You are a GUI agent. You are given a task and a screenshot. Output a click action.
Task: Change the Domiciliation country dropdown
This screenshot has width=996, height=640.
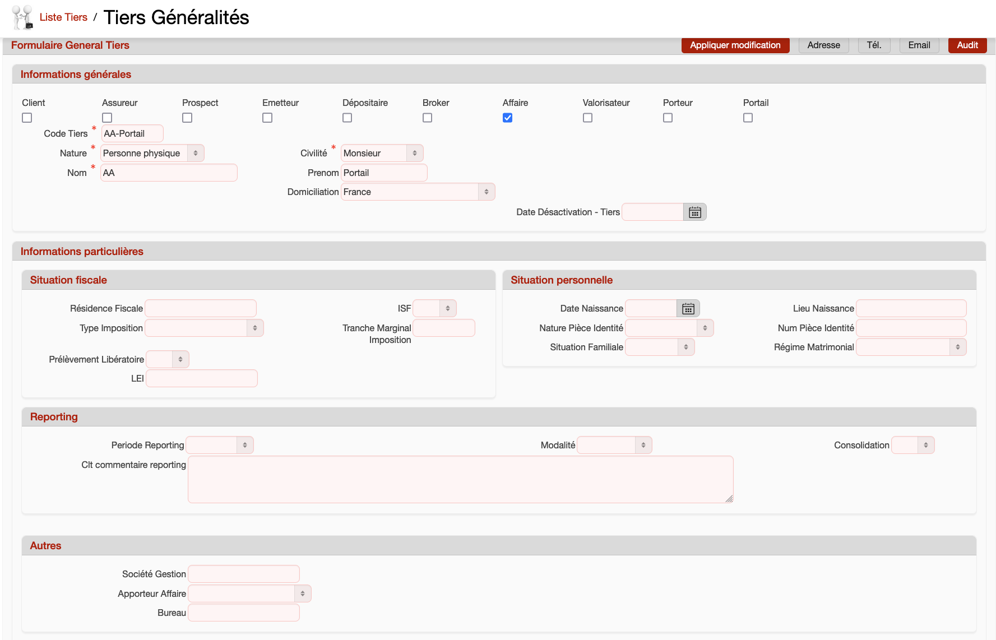418,192
